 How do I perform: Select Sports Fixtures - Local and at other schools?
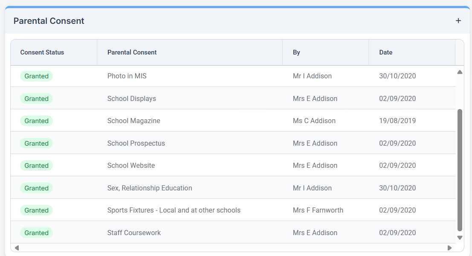tap(174, 210)
